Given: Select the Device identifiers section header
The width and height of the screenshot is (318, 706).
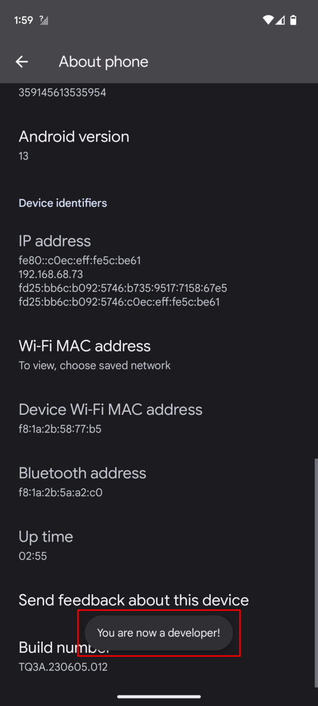Looking at the screenshot, I should pos(62,202).
